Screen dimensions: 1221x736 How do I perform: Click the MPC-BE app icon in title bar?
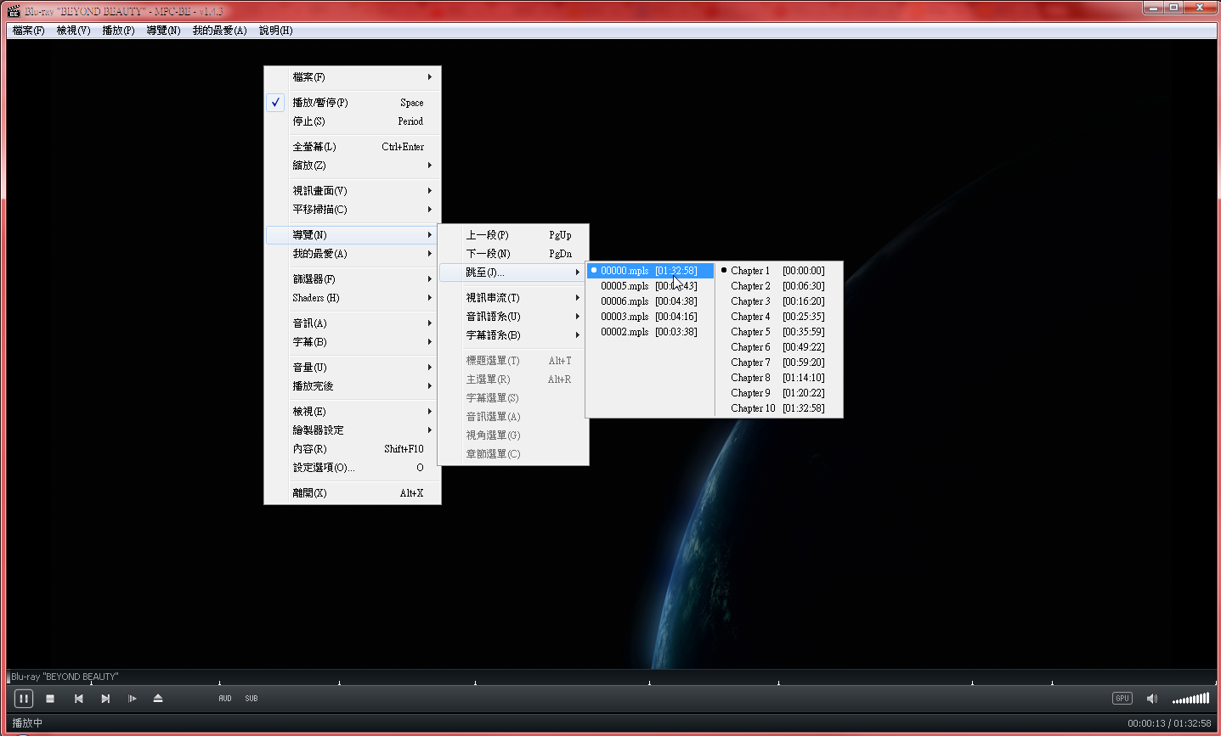(x=14, y=11)
